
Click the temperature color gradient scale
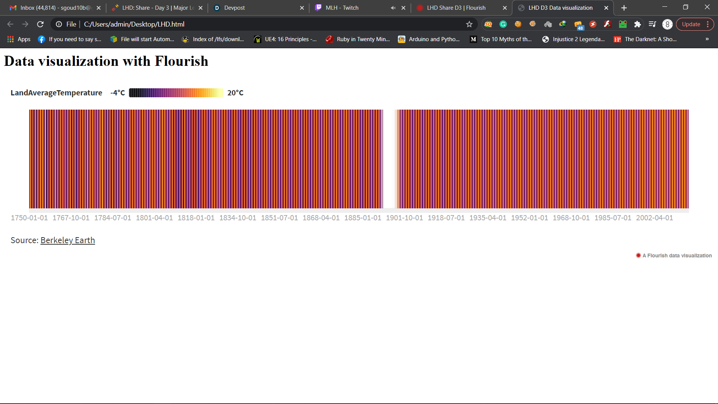176,93
